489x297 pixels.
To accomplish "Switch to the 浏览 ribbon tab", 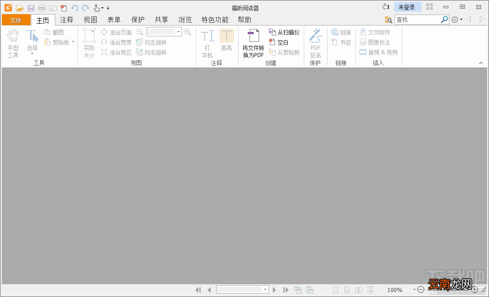I will [185, 20].
